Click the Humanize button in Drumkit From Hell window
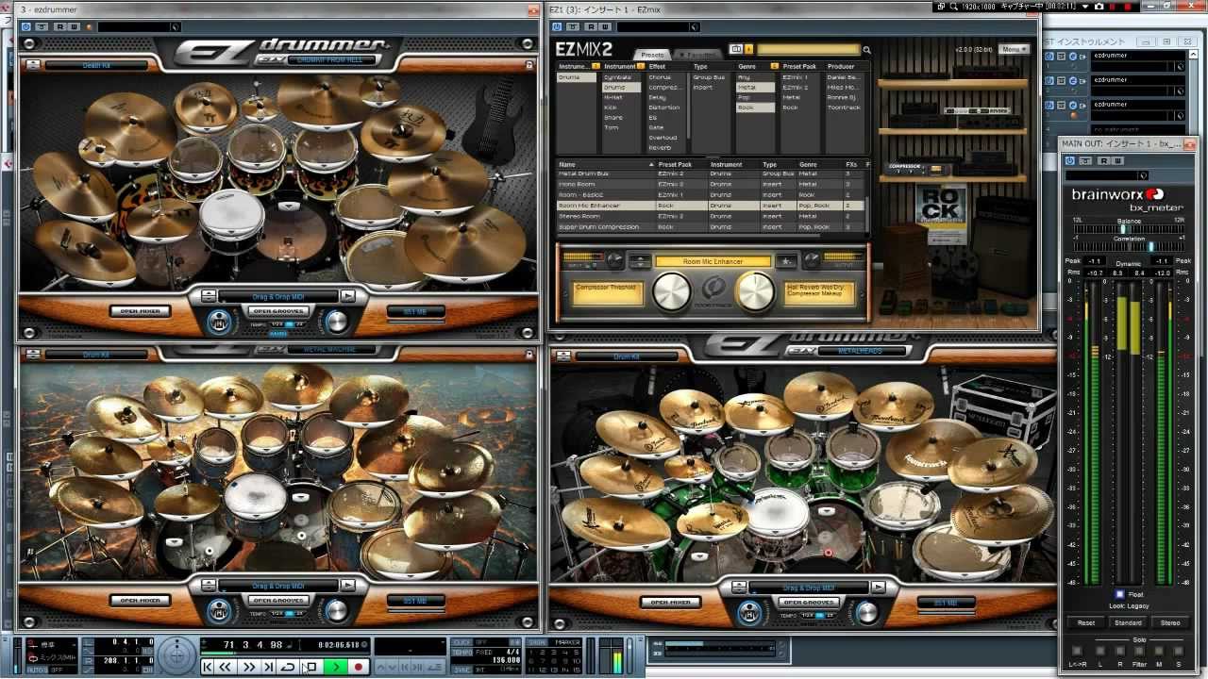This screenshot has width=1208, height=679. tap(219, 322)
